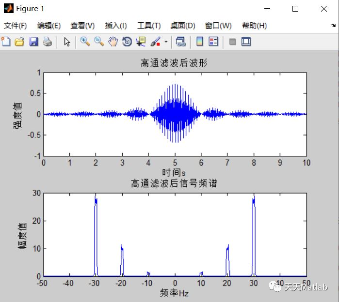The height and width of the screenshot is (302, 339).
Task: Activate the Zoom In magnifier tool
Action: tap(85, 42)
